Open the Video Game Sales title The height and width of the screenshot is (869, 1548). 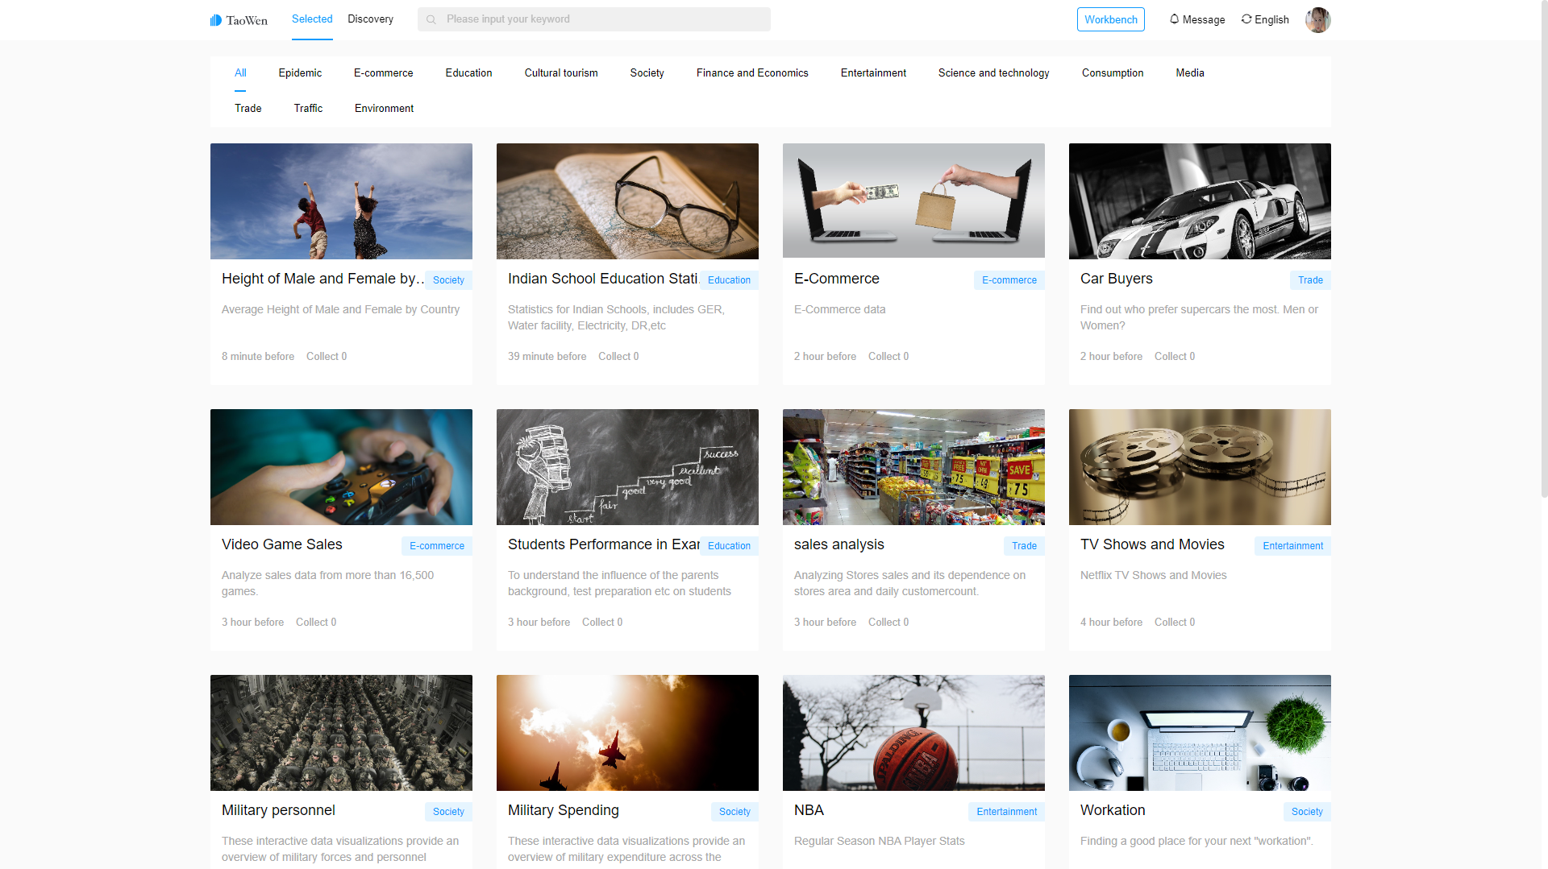(281, 544)
